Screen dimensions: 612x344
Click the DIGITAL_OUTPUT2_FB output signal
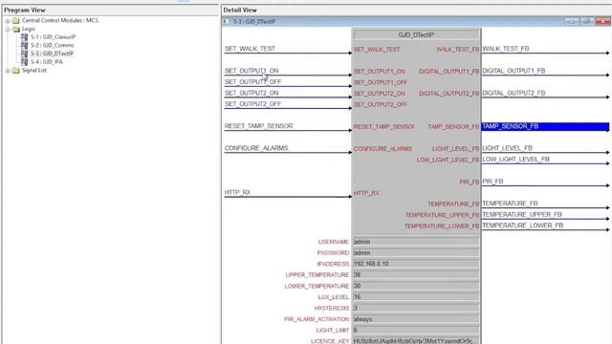point(514,94)
